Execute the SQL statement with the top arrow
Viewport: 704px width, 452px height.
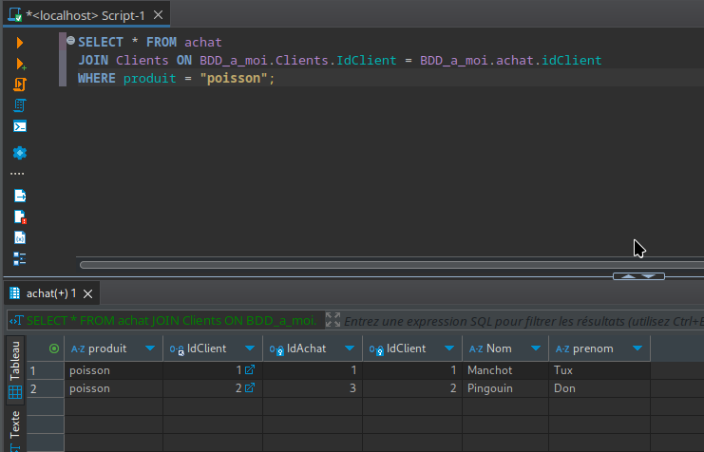coord(19,43)
